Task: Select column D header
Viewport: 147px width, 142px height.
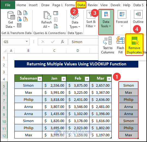Action: pyautogui.click(x=78, y=51)
